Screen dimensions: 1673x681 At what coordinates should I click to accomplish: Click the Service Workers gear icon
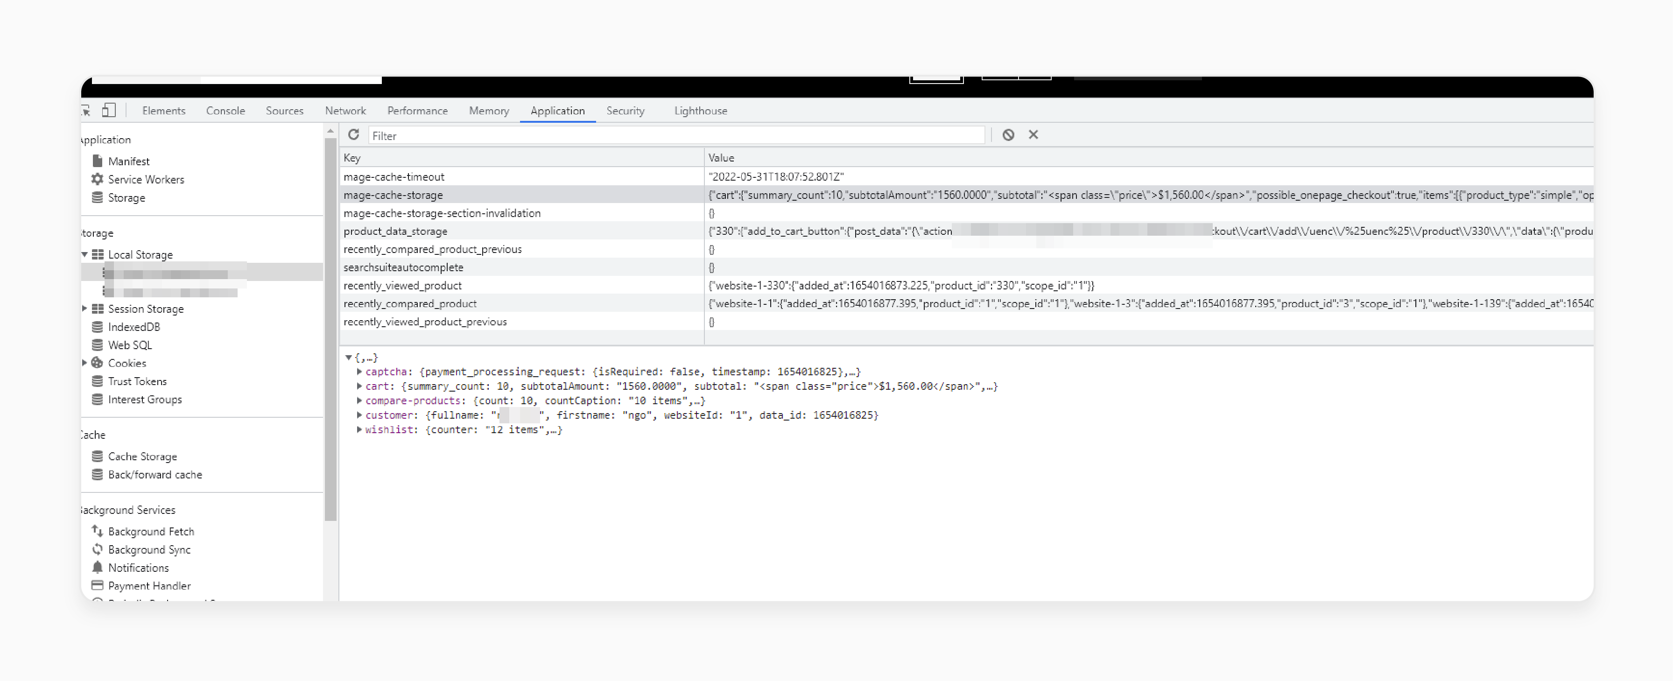pyautogui.click(x=98, y=178)
